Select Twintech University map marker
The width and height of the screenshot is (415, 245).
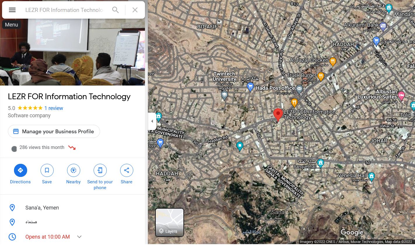click(x=224, y=95)
